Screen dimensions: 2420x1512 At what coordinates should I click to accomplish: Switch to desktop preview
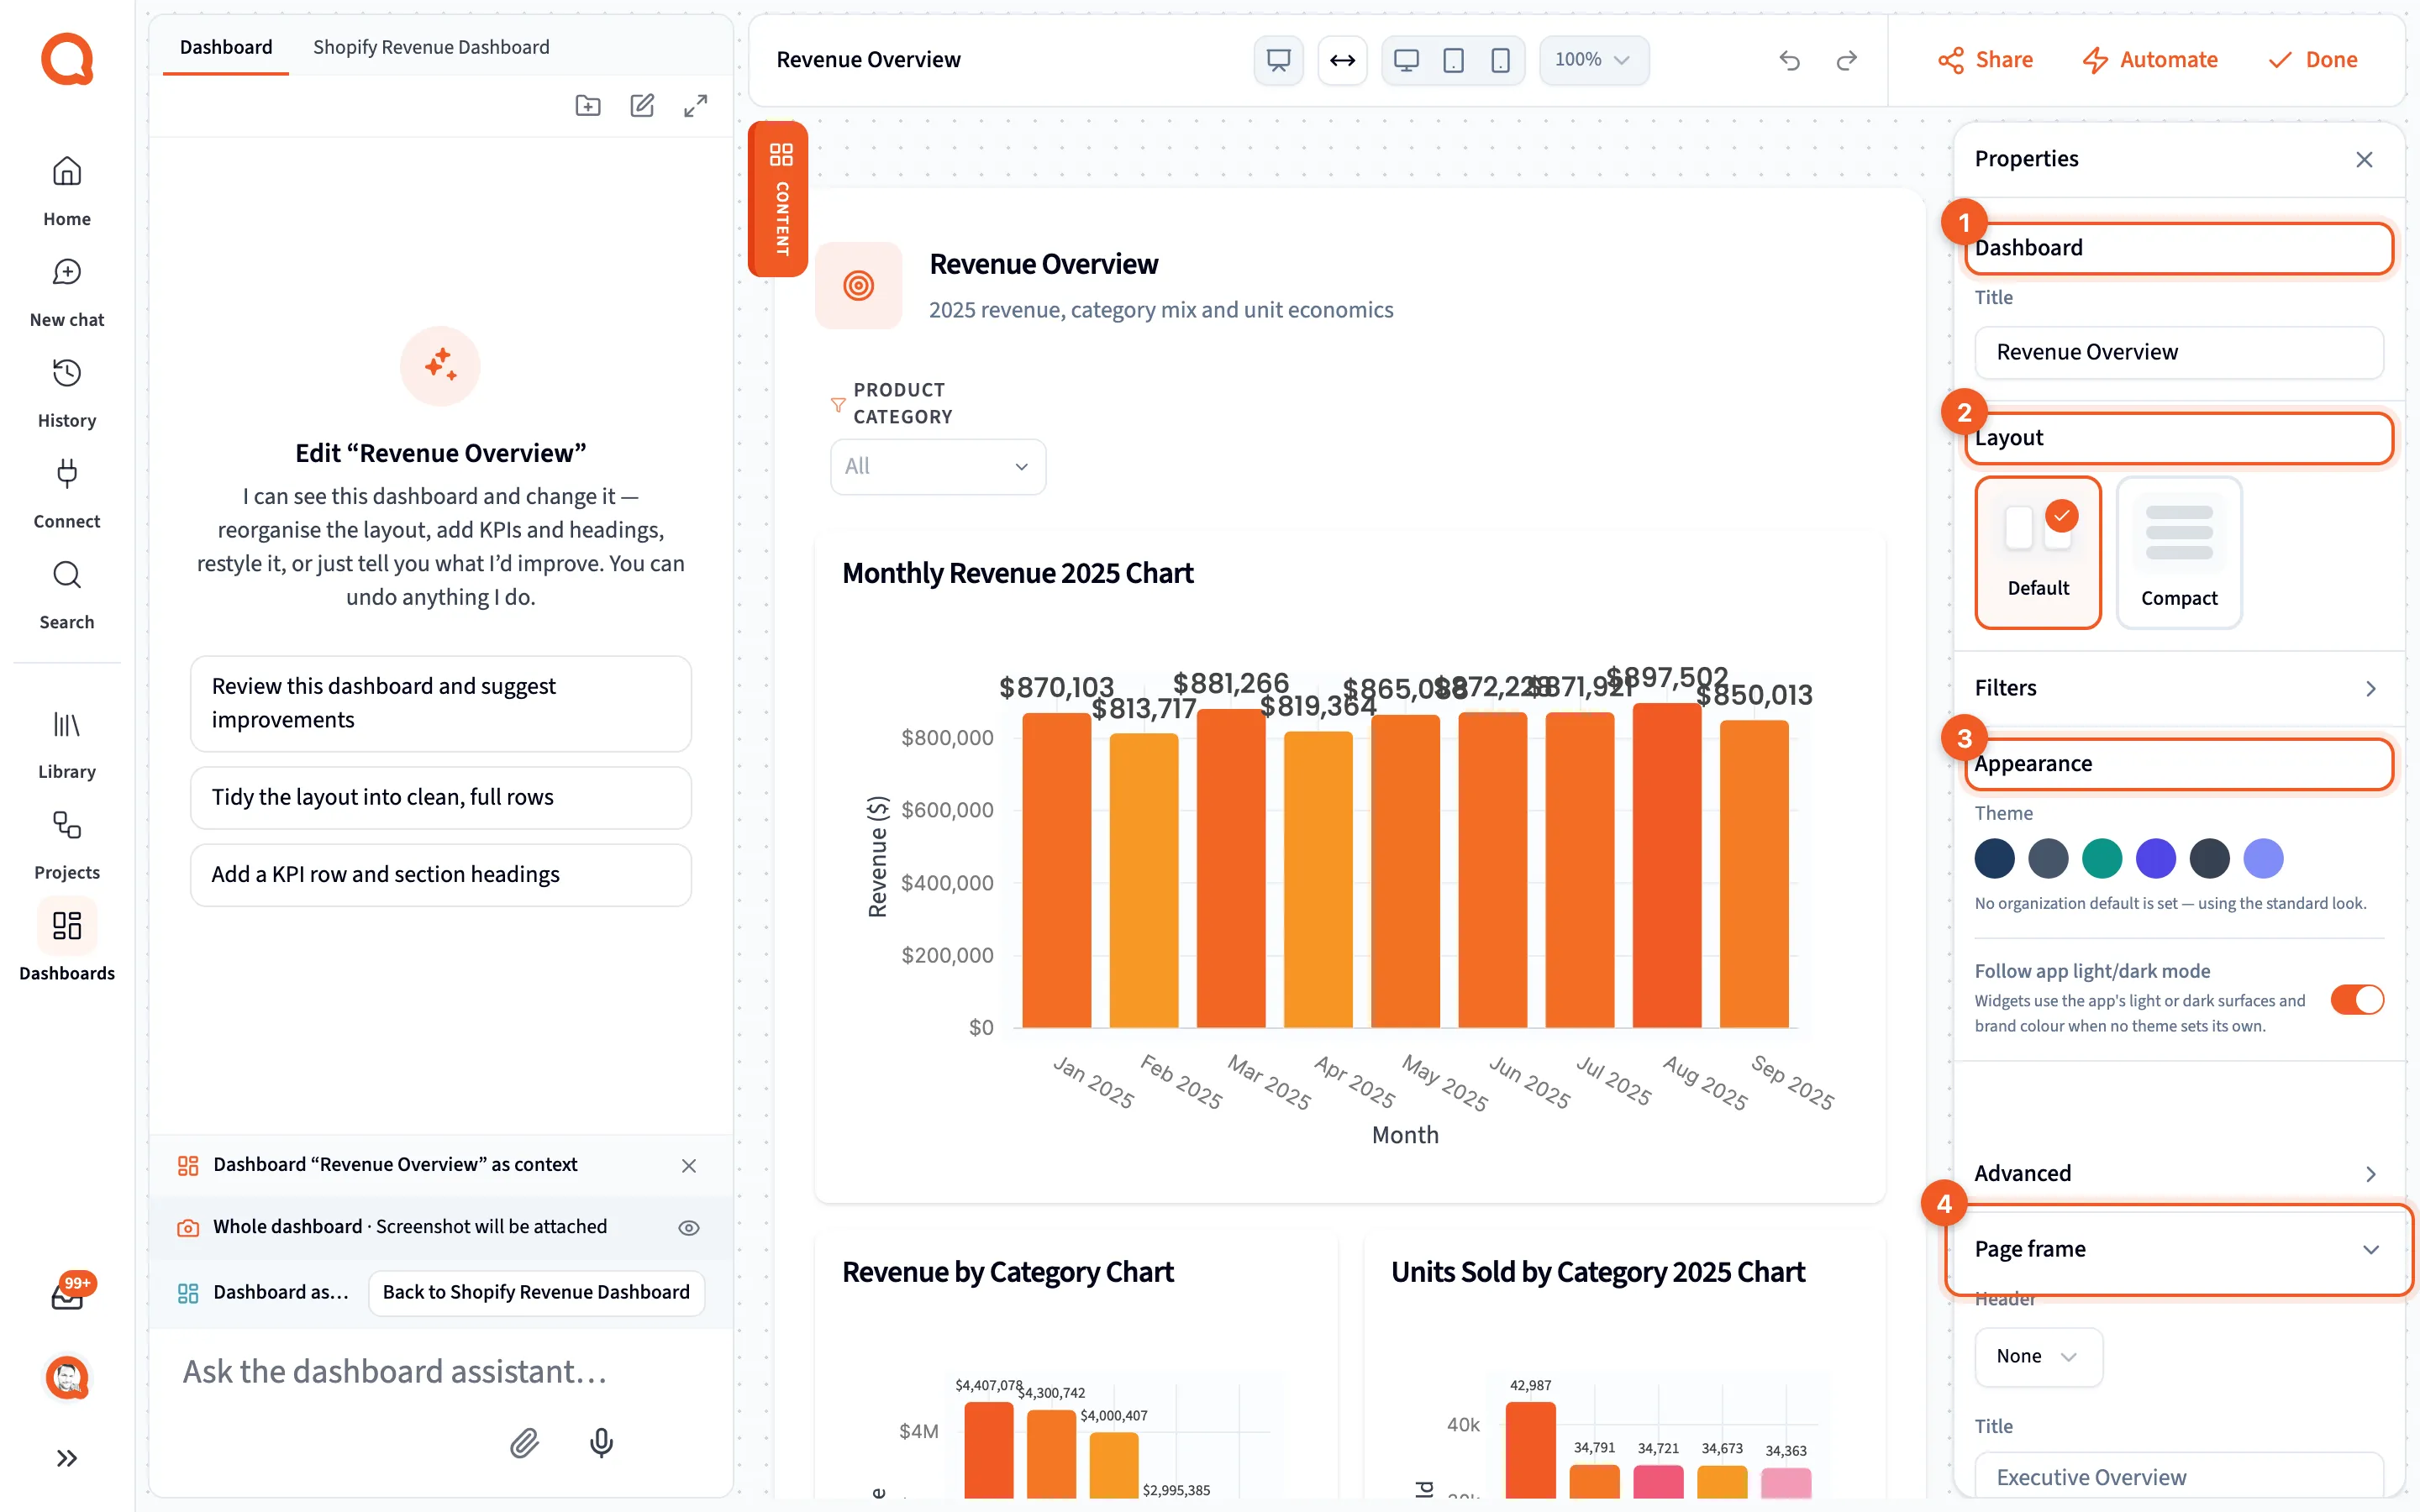tap(1406, 60)
